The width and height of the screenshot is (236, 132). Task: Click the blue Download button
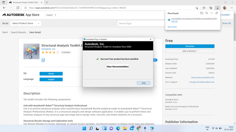click(190, 46)
